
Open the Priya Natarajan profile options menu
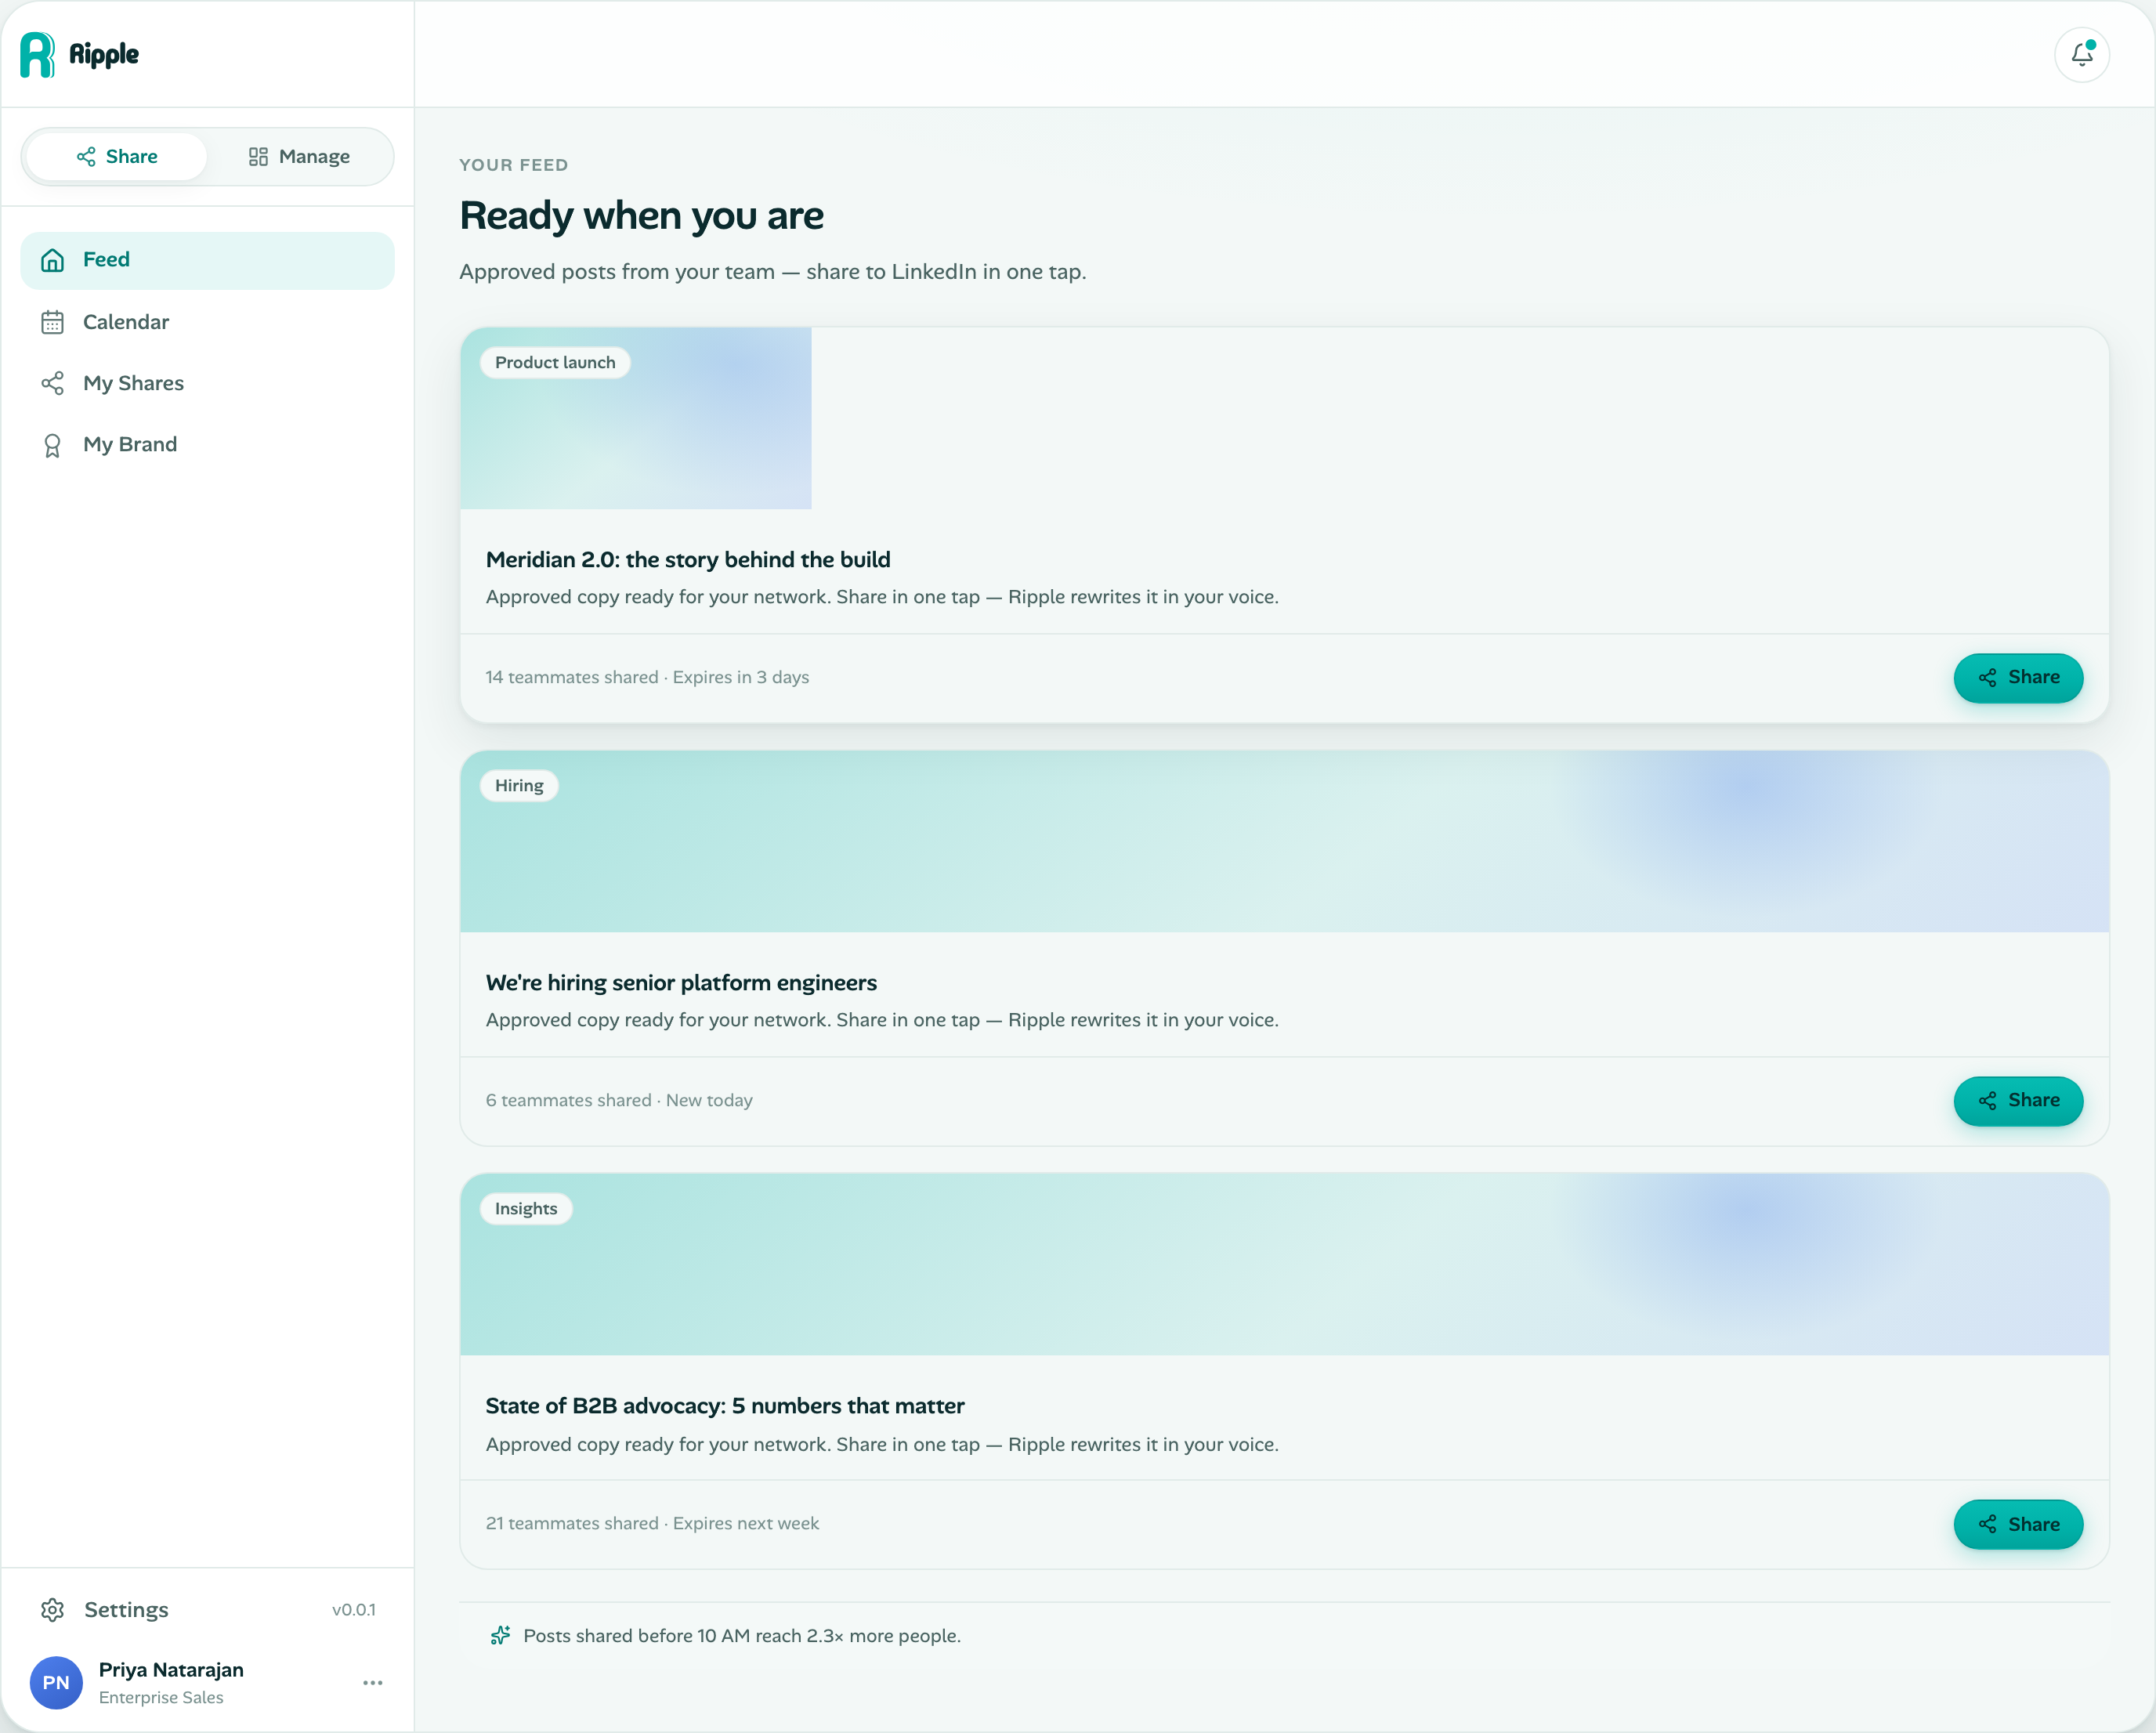[x=373, y=1683]
